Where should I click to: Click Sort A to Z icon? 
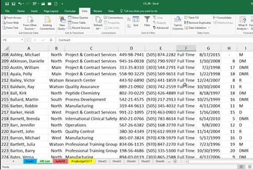(129, 19)
